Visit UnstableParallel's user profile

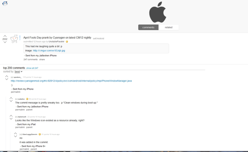pos(56,42)
